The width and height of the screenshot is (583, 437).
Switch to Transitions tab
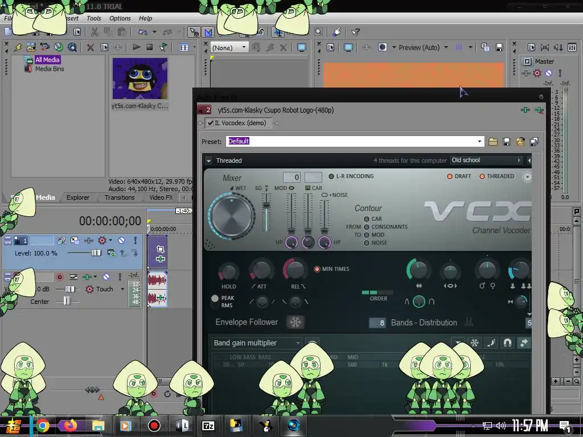click(x=120, y=197)
